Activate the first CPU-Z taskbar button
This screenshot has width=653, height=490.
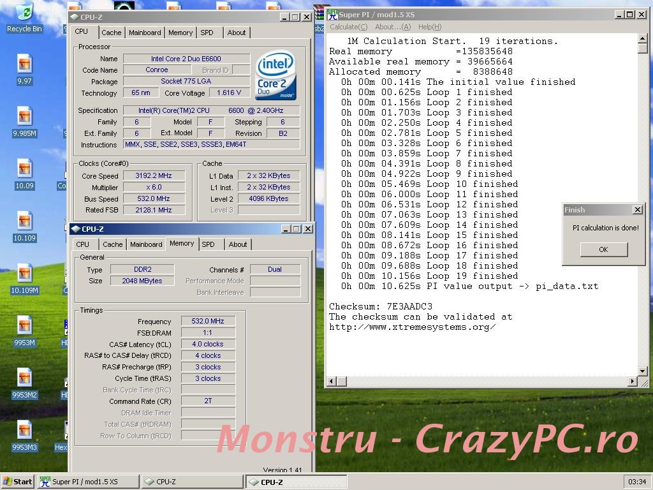click(x=192, y=482)
